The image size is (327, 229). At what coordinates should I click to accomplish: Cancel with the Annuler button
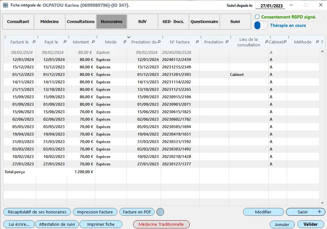click(x=282, y=224)
